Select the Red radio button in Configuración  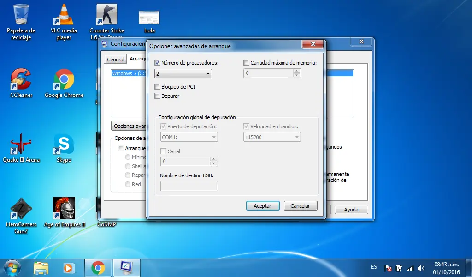point(128,184)
